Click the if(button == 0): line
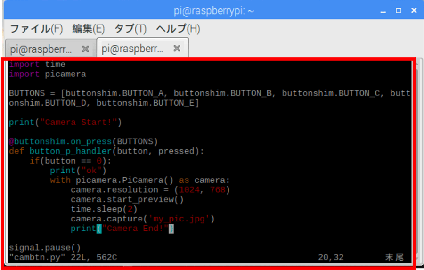The image size is (424, 270). pyautogui.click(x=70, y=161)
